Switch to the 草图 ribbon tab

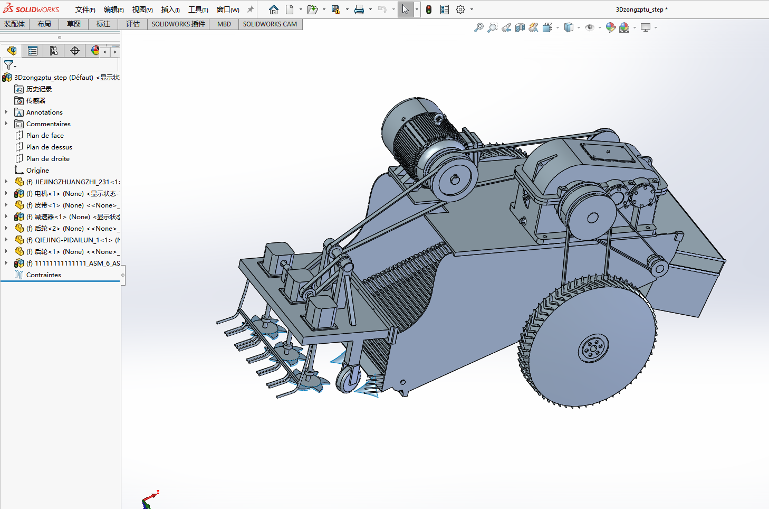[x=74, y=24]
